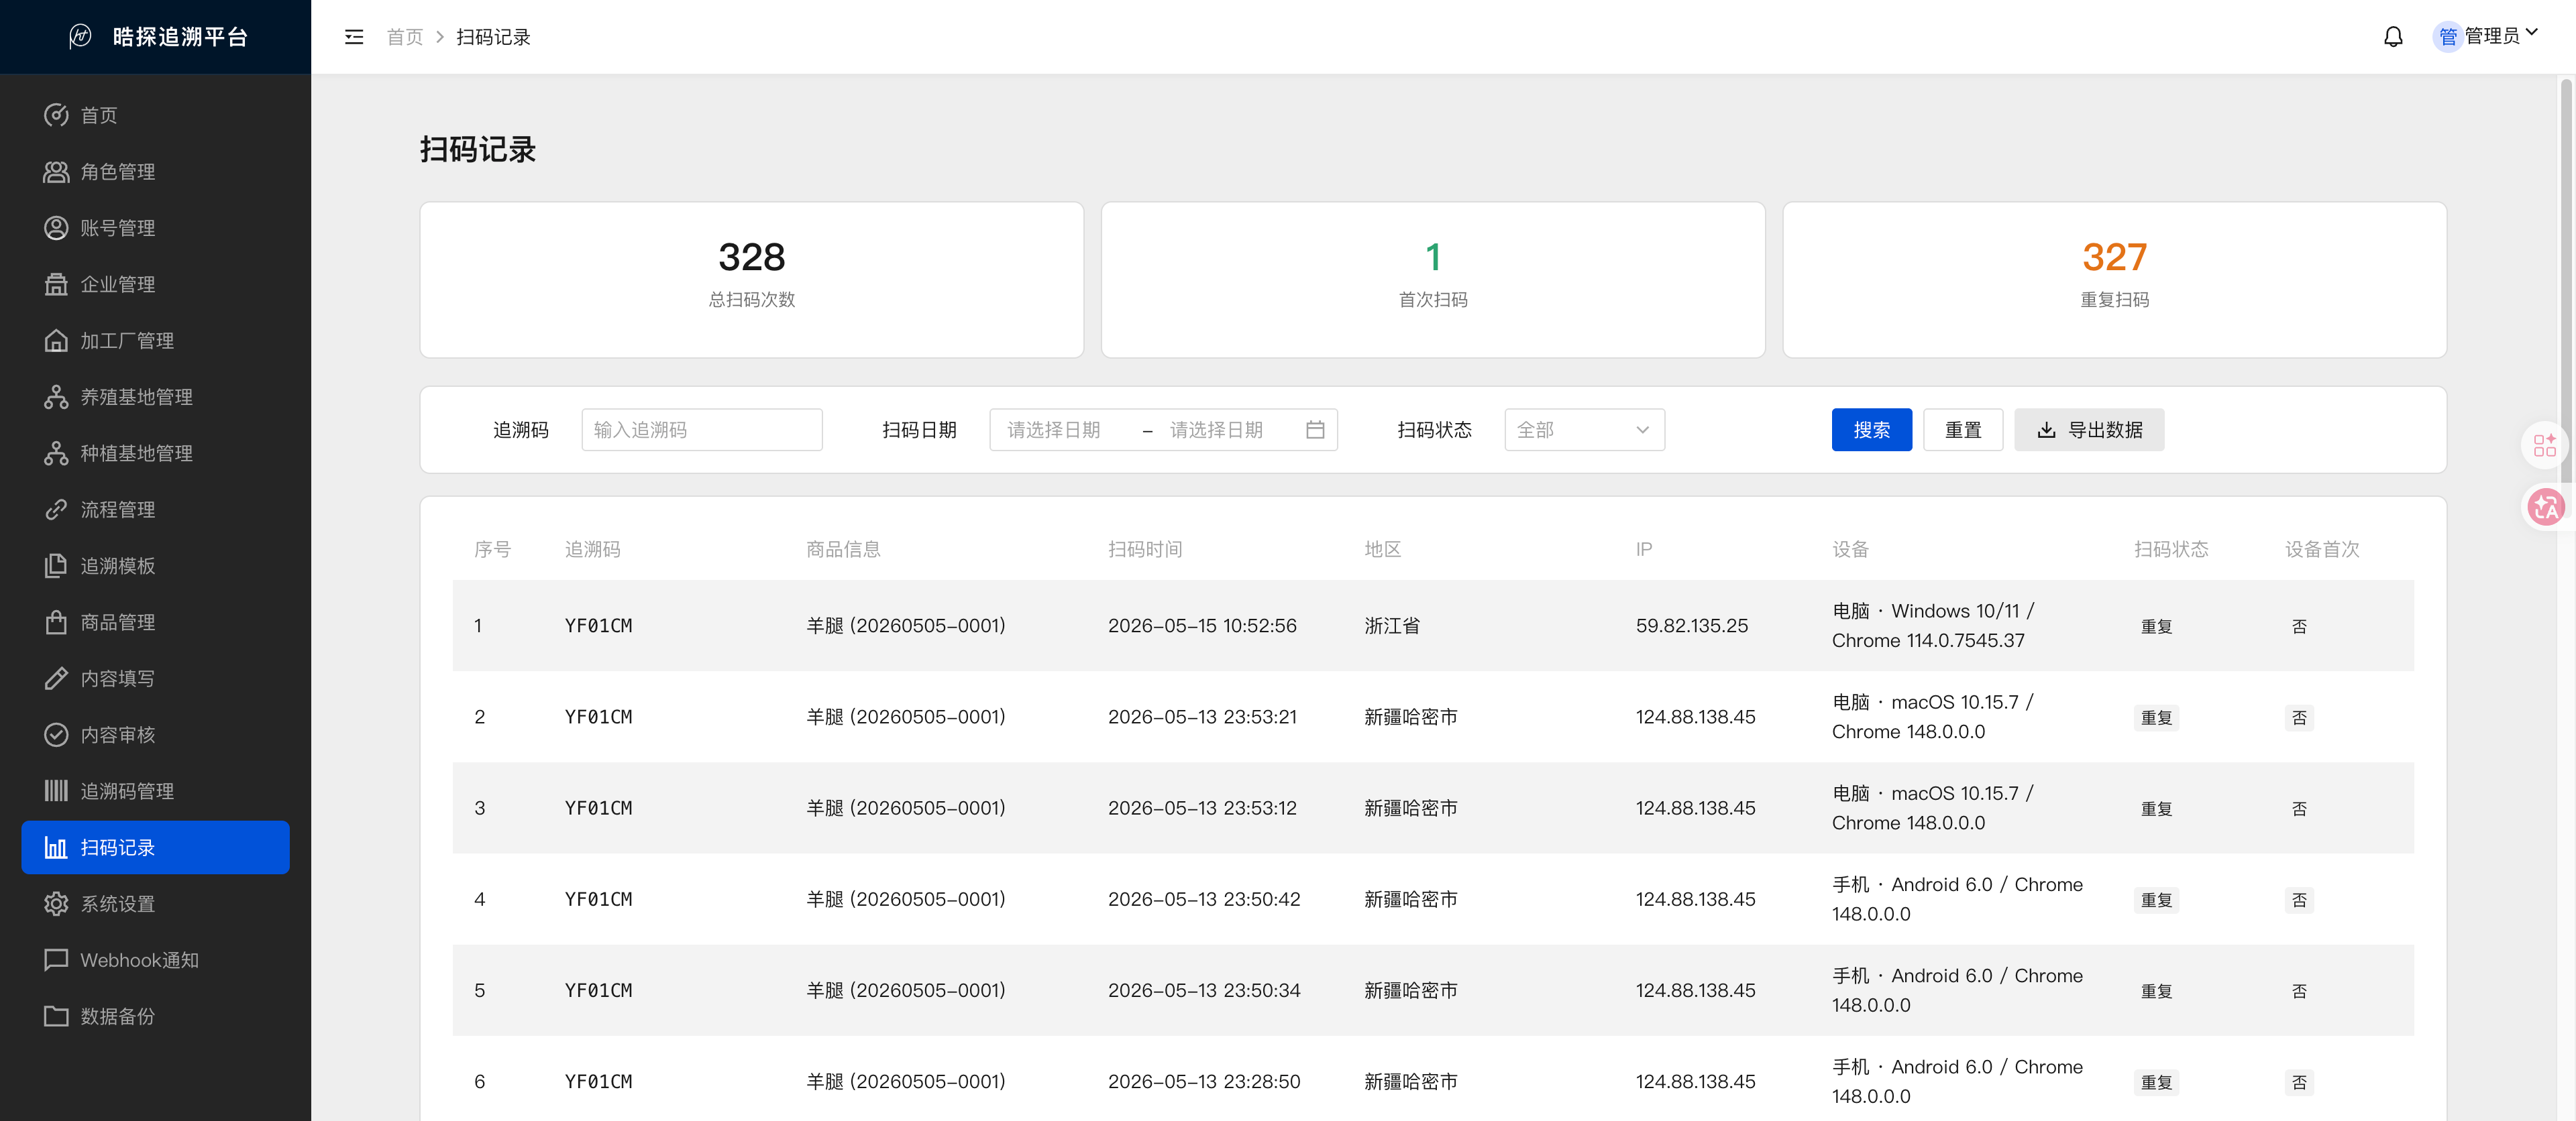
Task: Click the 系统设置 gear icon
Action: pyautogui.click(x=56, y=903)
